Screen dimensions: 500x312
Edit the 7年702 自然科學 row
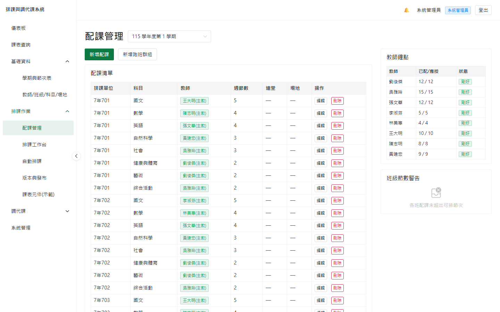(321, 238)
